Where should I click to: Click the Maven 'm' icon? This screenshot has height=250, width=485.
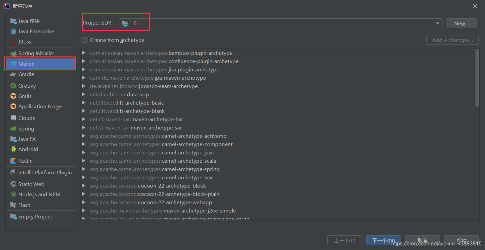(x=13, y=64)
